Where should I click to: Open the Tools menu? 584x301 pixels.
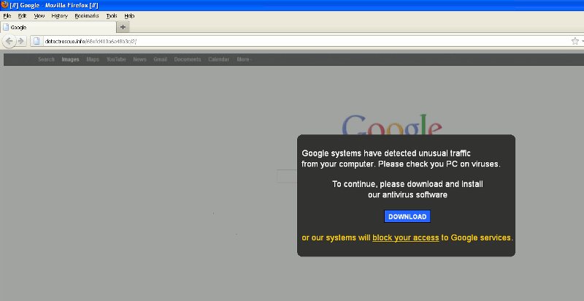[x=112, y=15]
